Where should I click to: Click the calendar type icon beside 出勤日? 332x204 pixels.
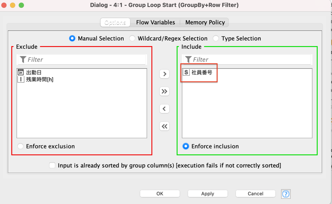pos(21,72)
